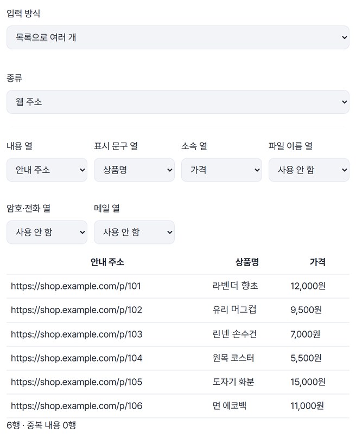Click the 소속 열 label
This screenshot has width=356, height=439.
point(194,146)
